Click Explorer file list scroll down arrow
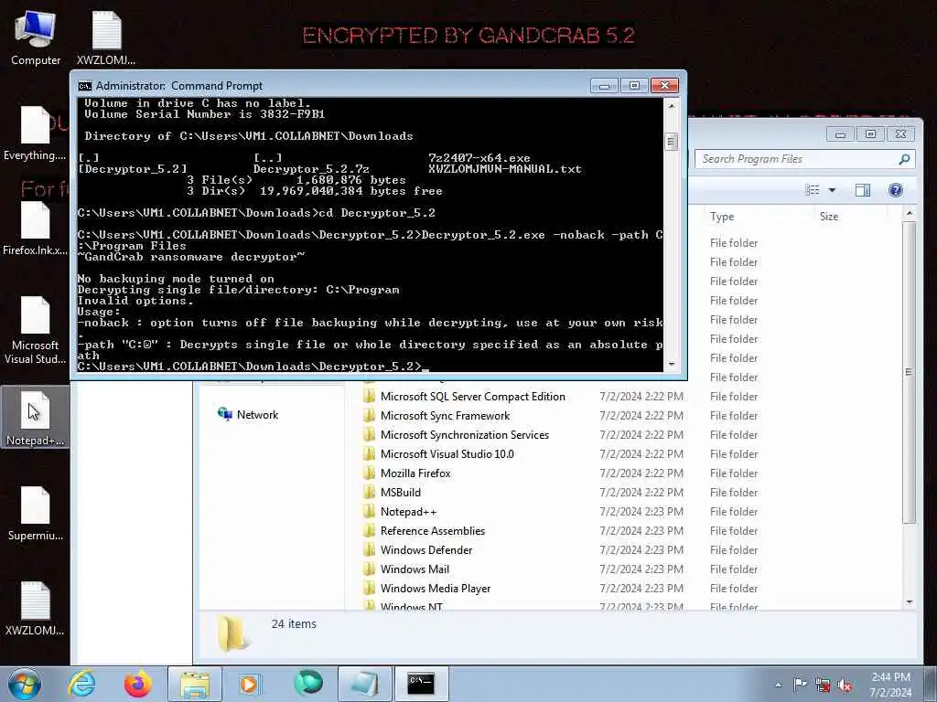Viewport: 937px width, 702px height. pyautogui.click(x=909, y=602)
